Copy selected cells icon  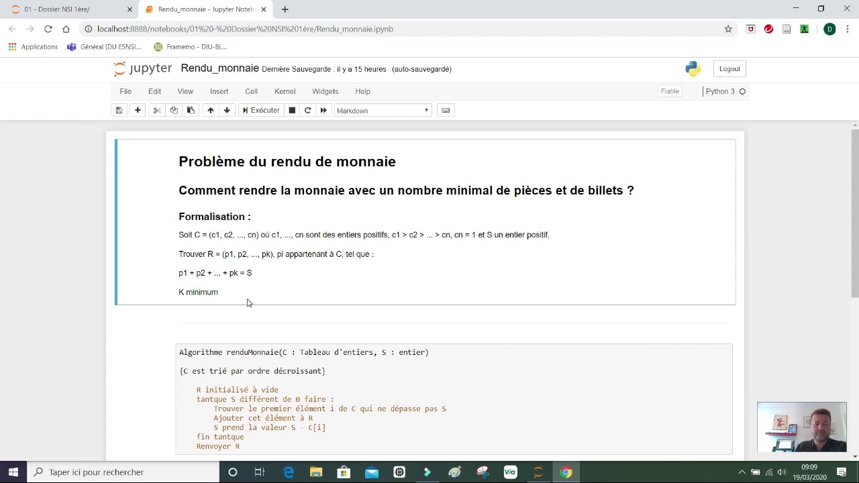174,110
